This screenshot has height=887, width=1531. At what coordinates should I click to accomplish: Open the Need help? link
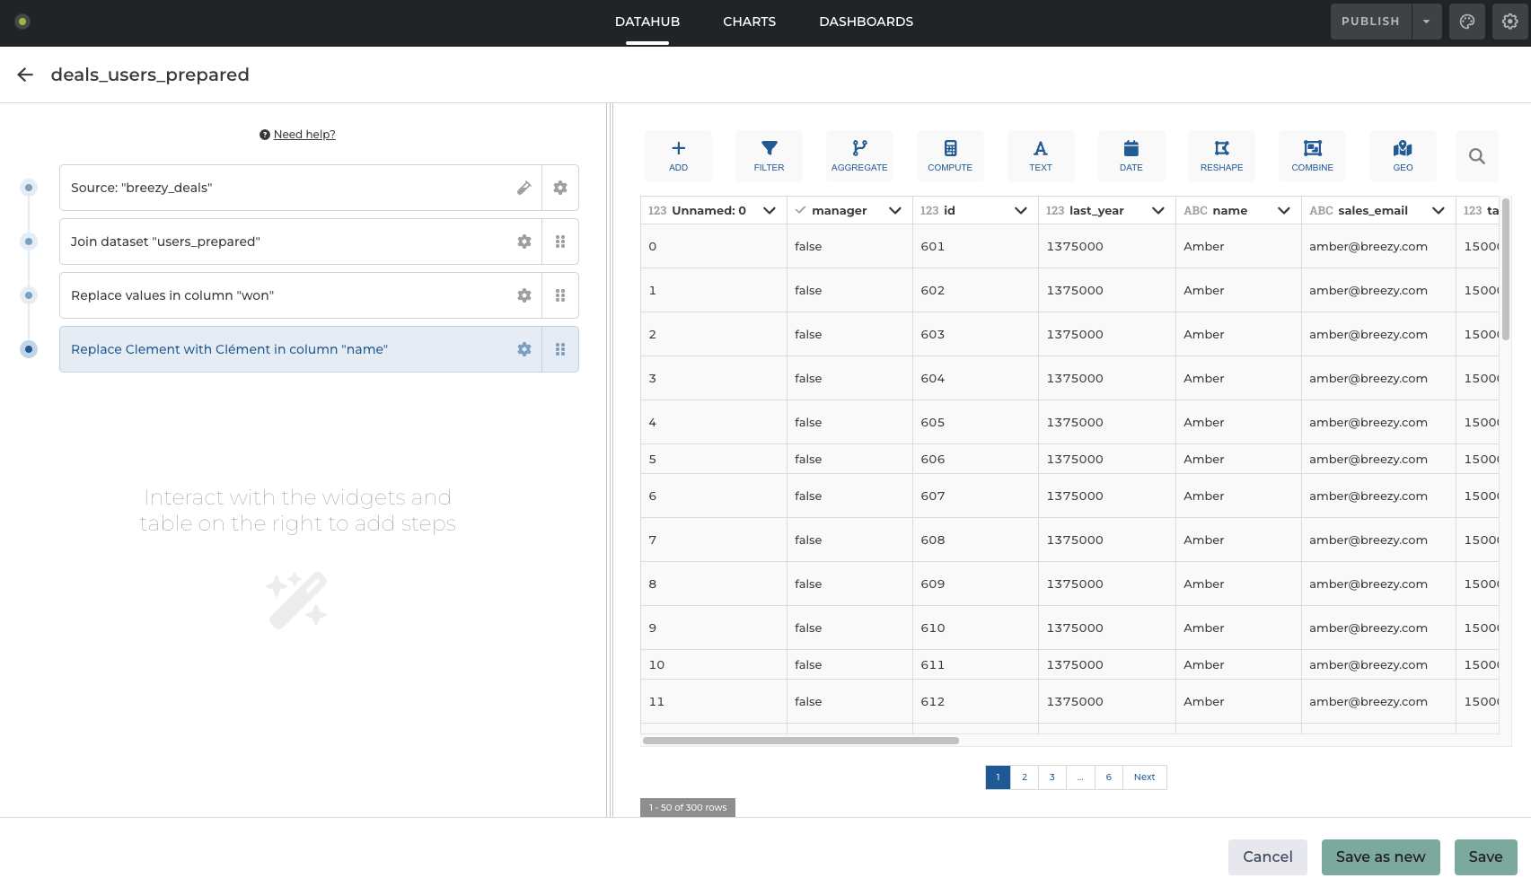point(304,135)
